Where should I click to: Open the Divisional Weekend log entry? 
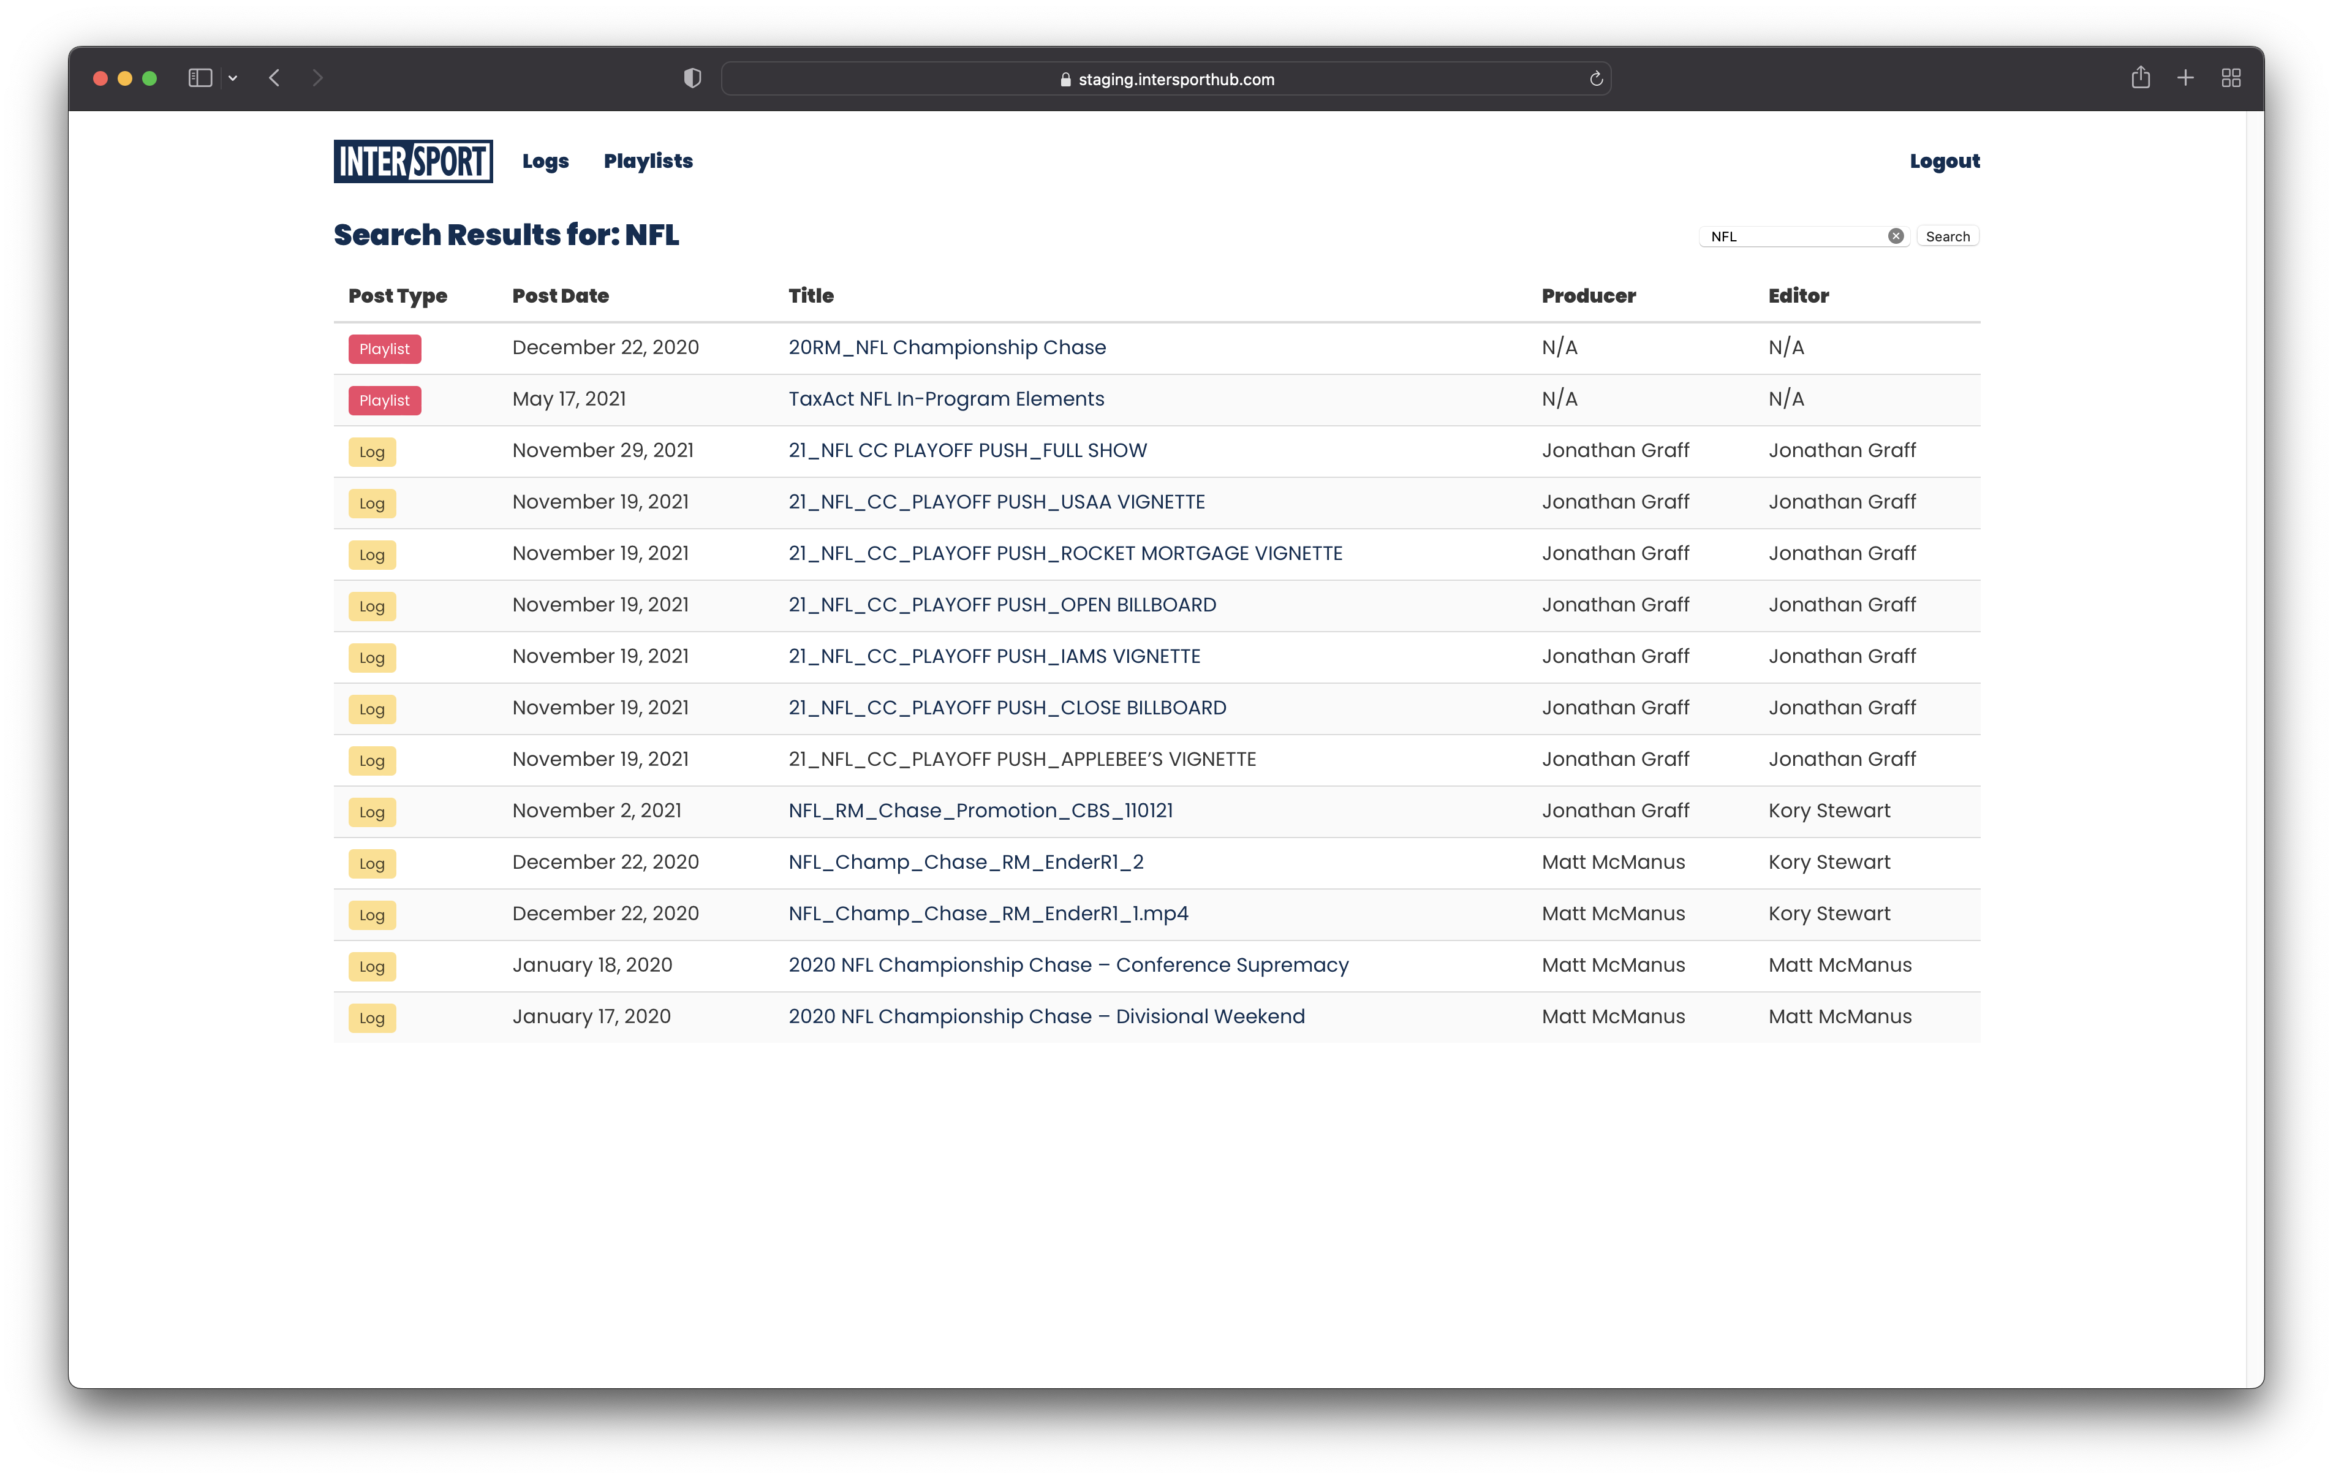point(1046,1016)
